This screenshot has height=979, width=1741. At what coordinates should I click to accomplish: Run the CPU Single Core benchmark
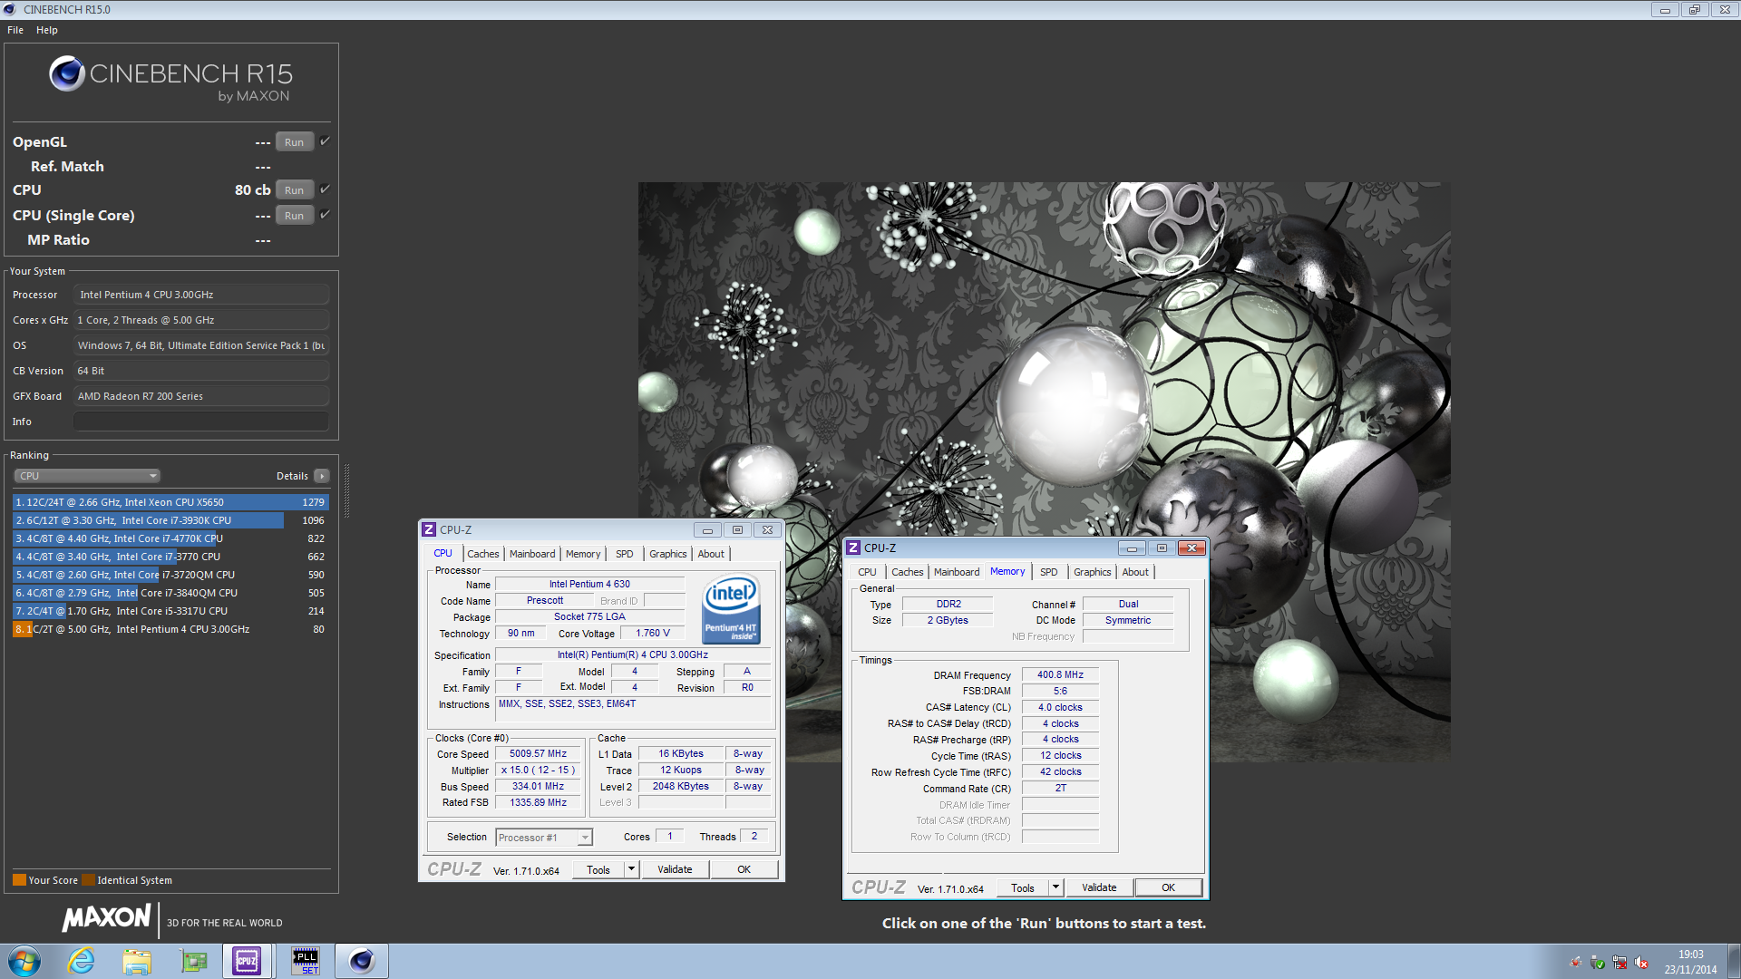tap(295, 216)
